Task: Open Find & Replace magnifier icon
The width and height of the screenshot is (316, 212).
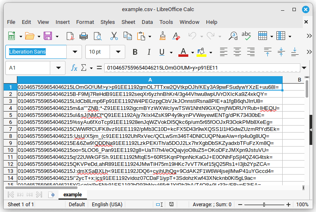Action: click(233, 36)
